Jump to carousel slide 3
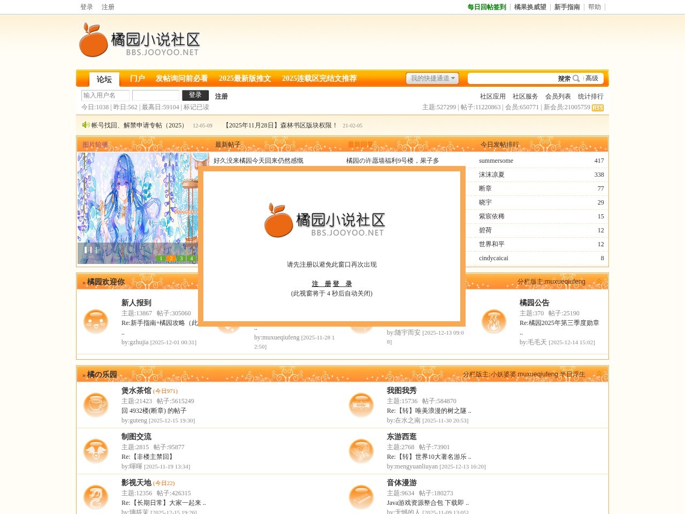The height and width of the screenshot is (514, 685). [x=181, y=258]
